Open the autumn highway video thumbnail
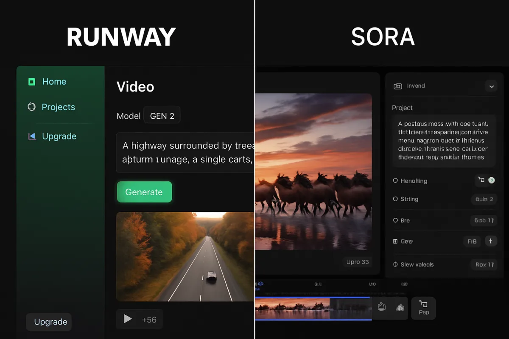Image resolution: width=509 pixels, height=339 pixels. pyautogui.click(x=185, y=257)
